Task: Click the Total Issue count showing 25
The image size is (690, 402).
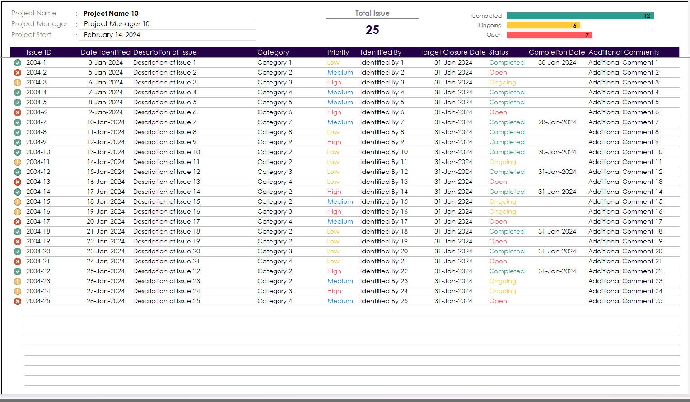Action: coord(372,29)
